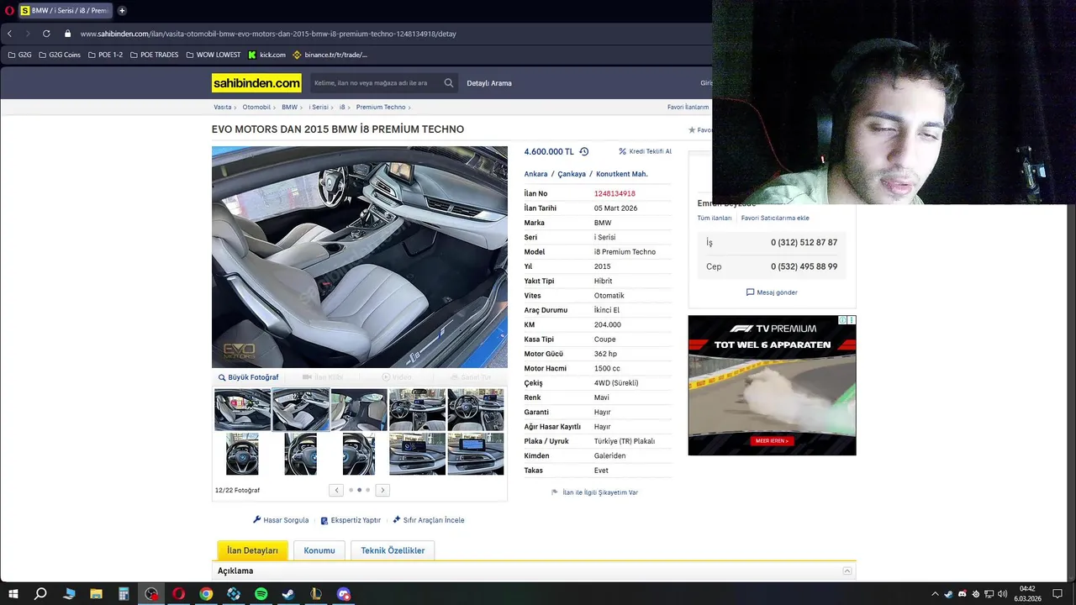Click Favori İlanlarım link
The image size is (1076, 605).
[688, 108]
